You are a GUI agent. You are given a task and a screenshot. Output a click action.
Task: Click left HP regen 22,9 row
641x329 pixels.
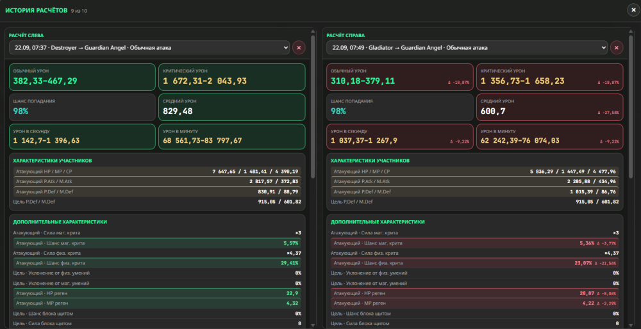click(x=157, y=293)
